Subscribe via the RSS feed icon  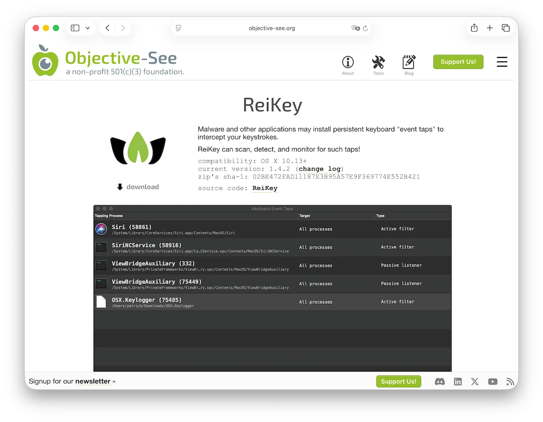coord(510,381)
